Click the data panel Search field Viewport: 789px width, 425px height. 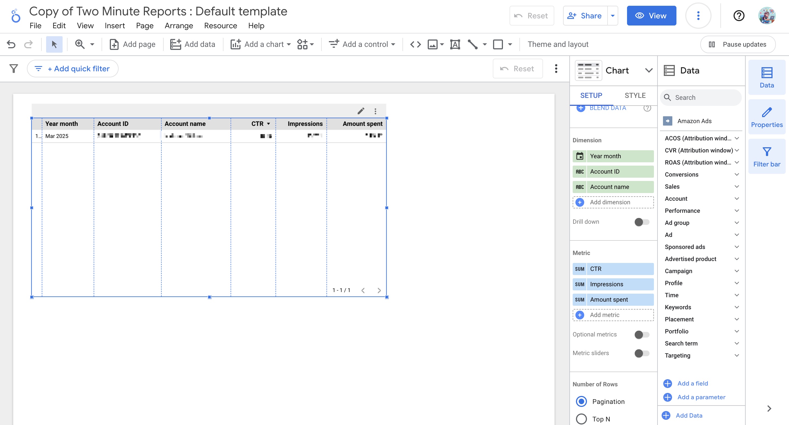pyautogui.click(x=704, y=98)
